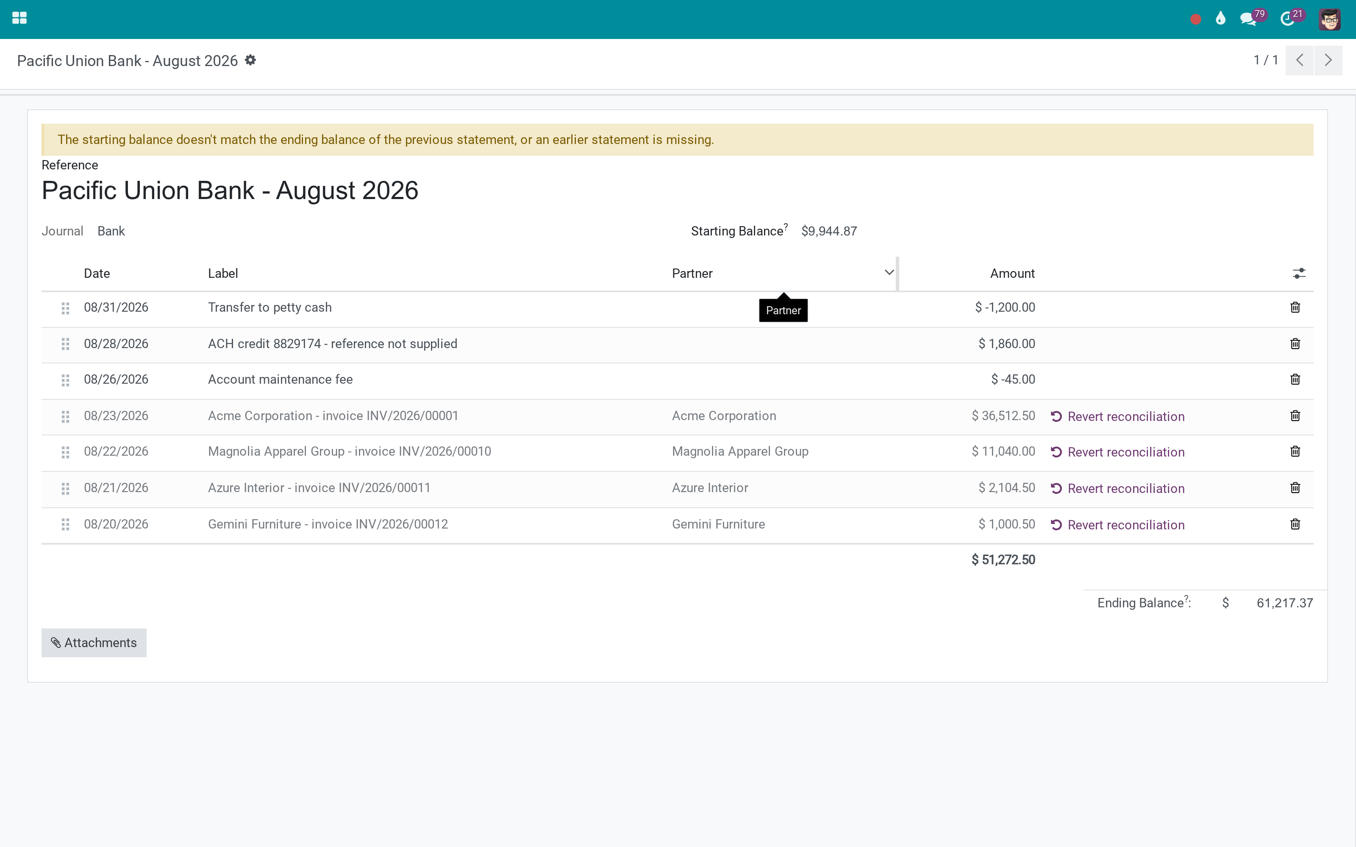
Task: Click the Gemini Furniture invoice INV/2026/00012 label
Action: 328,524
